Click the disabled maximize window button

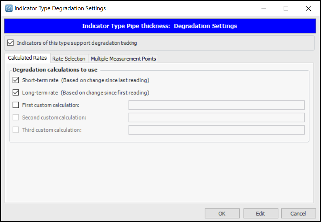286,8
